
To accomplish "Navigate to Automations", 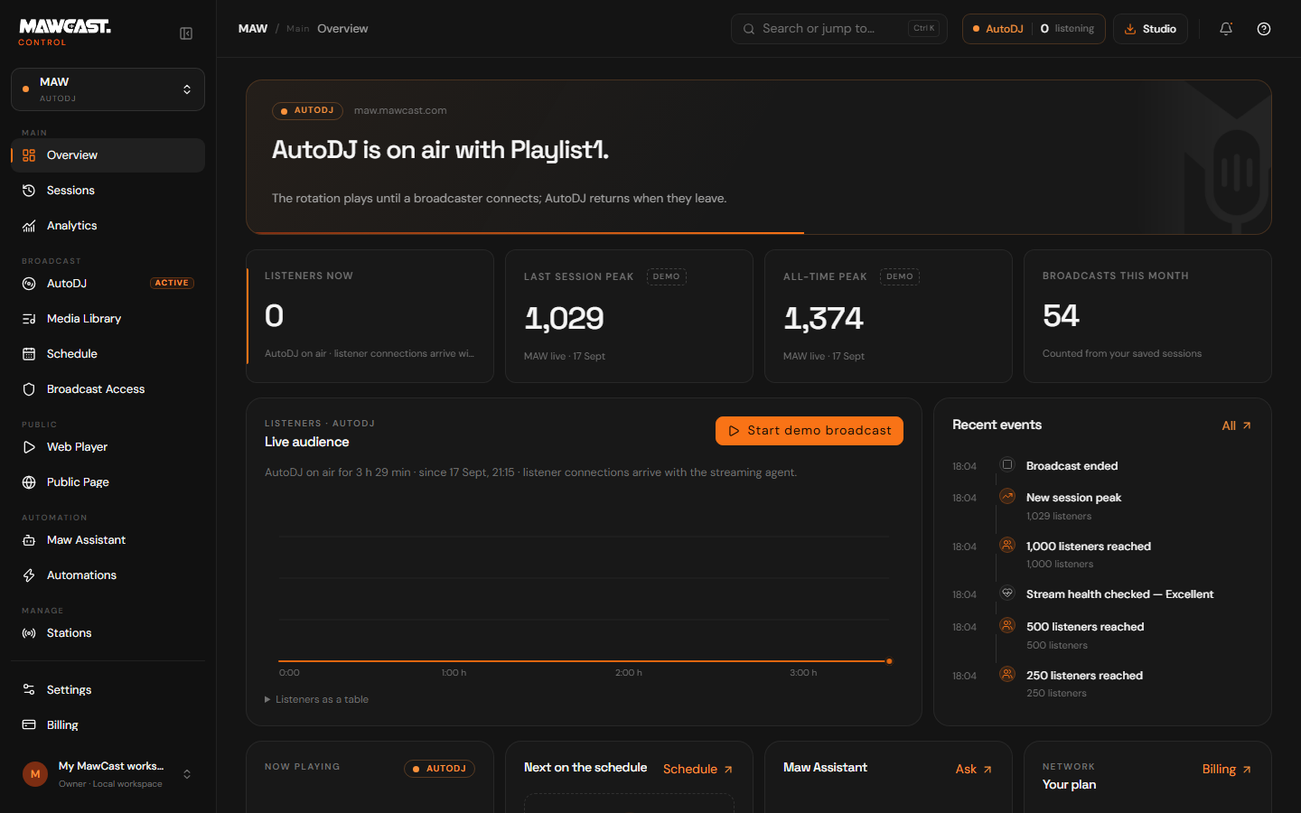I will (x=108, y=575).
